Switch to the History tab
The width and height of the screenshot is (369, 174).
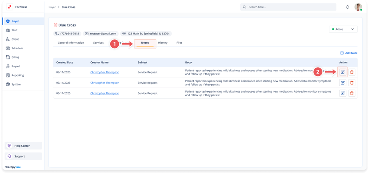click(163, 42)
